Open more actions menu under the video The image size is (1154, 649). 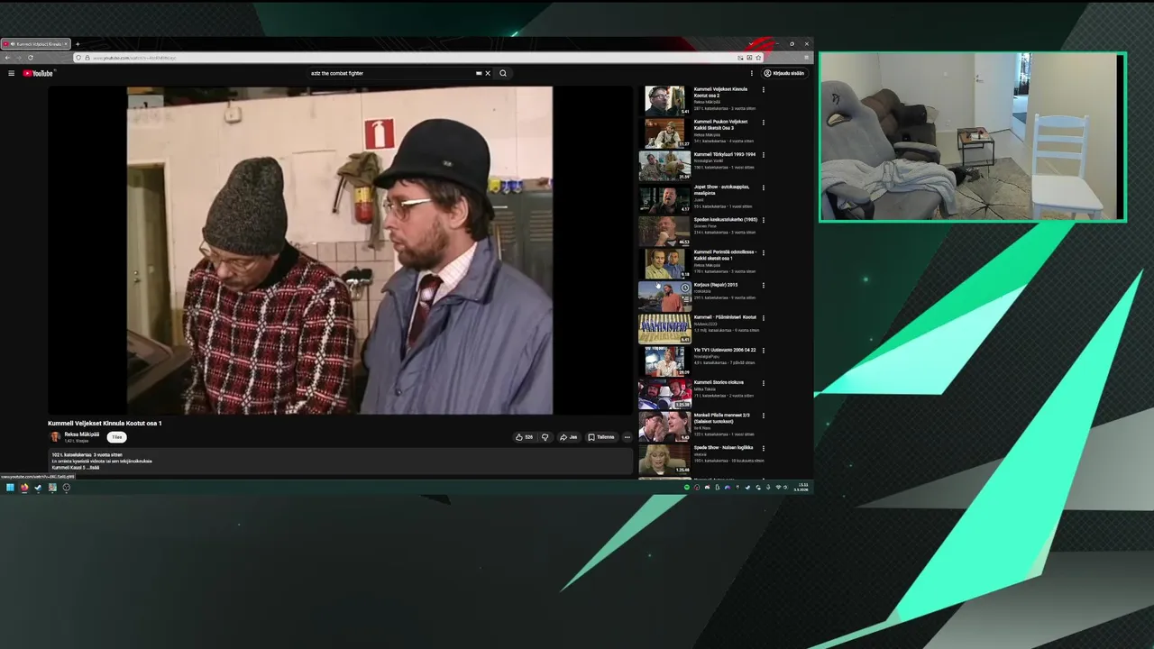627,437
